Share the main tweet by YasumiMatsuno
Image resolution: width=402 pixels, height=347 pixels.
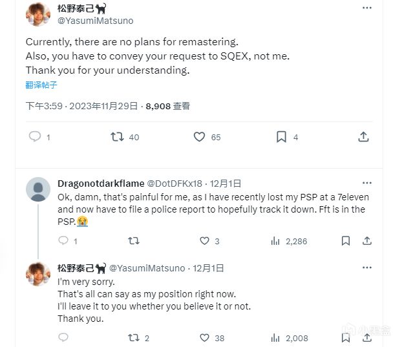(364, 136)
